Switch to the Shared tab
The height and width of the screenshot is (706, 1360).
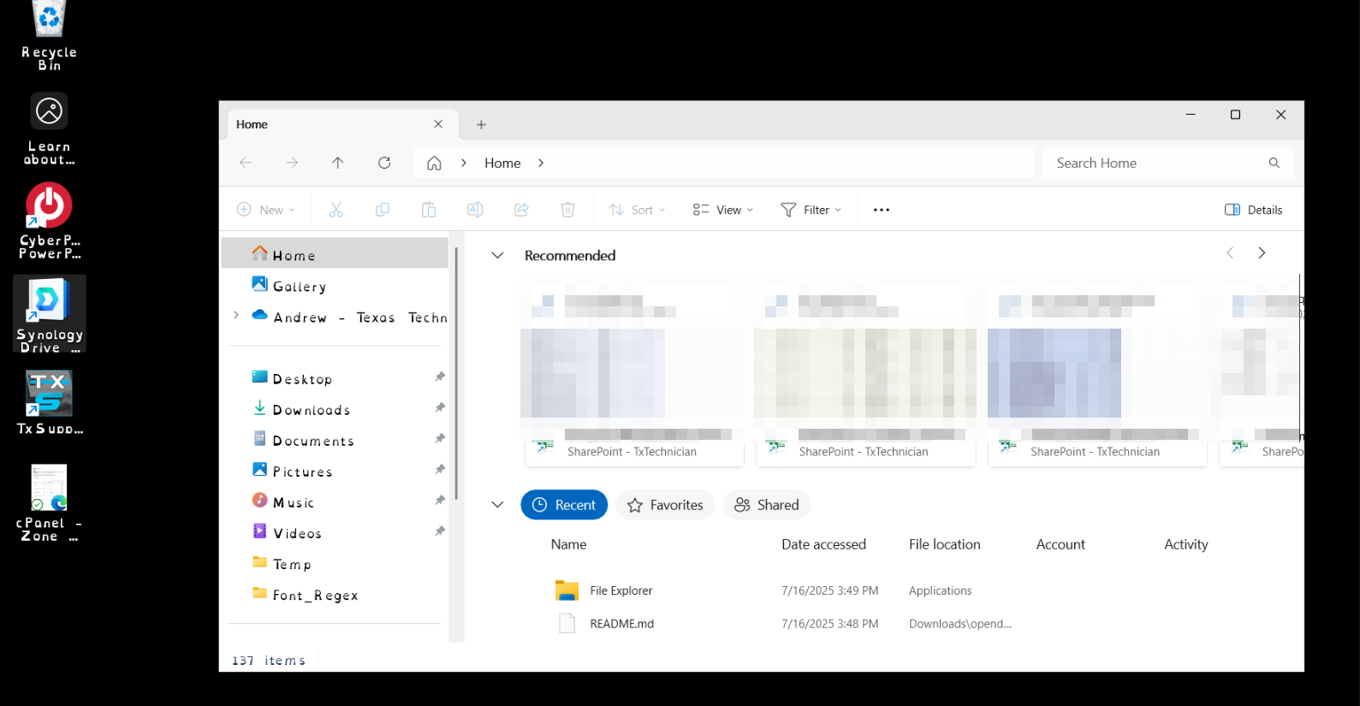pos(767,505)
